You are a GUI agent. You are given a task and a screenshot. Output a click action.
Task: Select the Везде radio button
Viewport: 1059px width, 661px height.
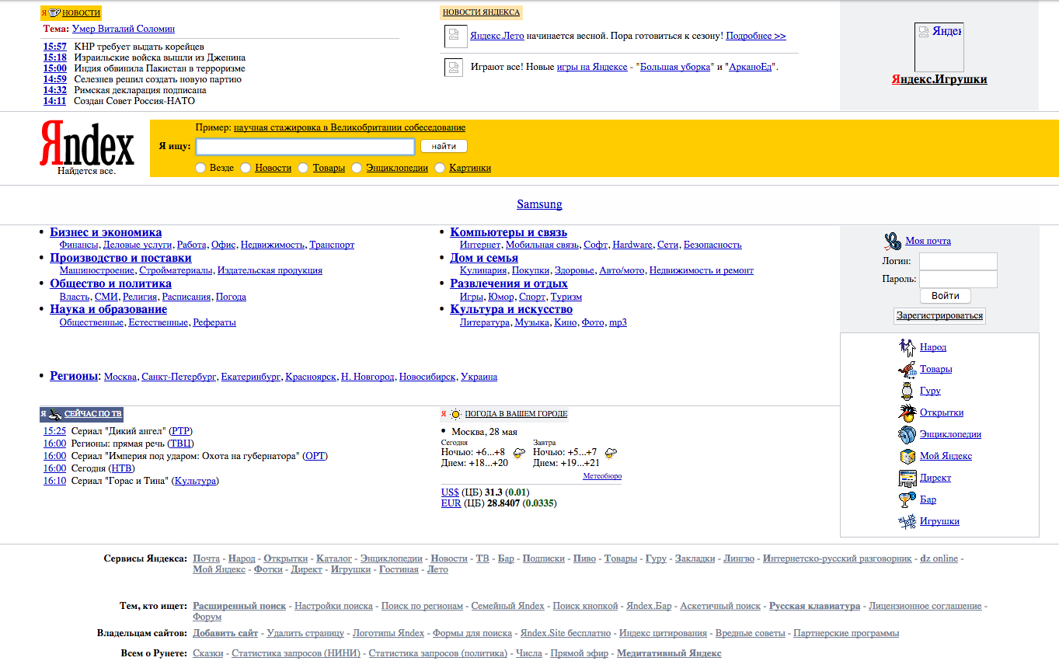pyautogui.click(x=200, y=168)
